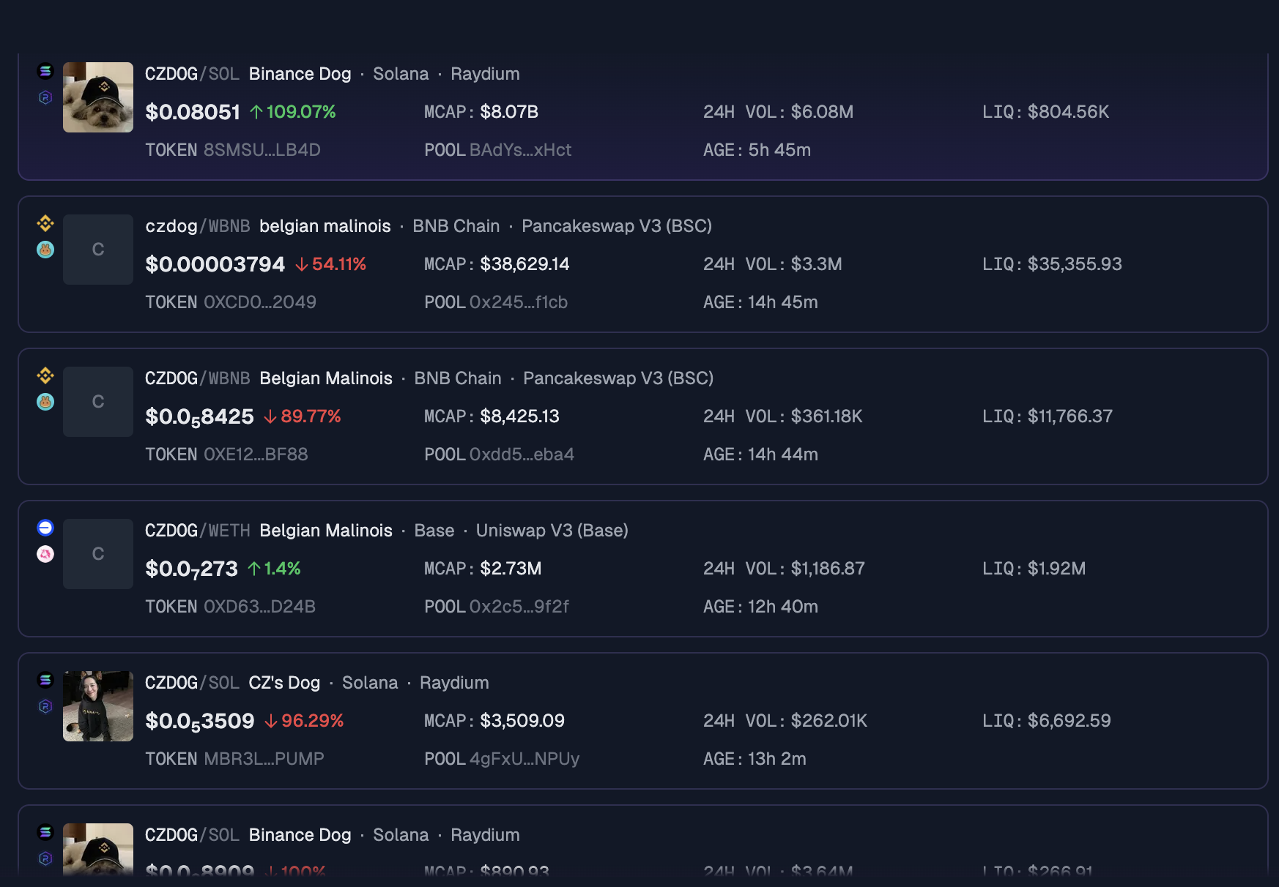Screen dimensions: 1279x887
Task: Click the 96.29% price drop
Action: [x=304, y=721]
